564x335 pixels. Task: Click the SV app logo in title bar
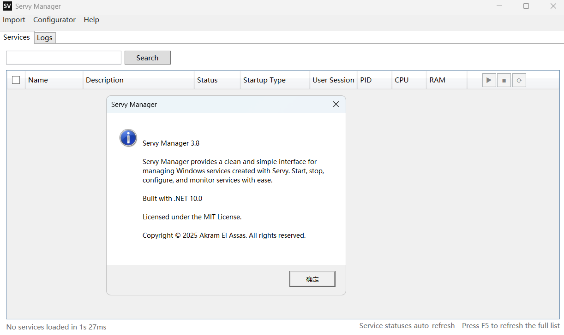[7, 6]
